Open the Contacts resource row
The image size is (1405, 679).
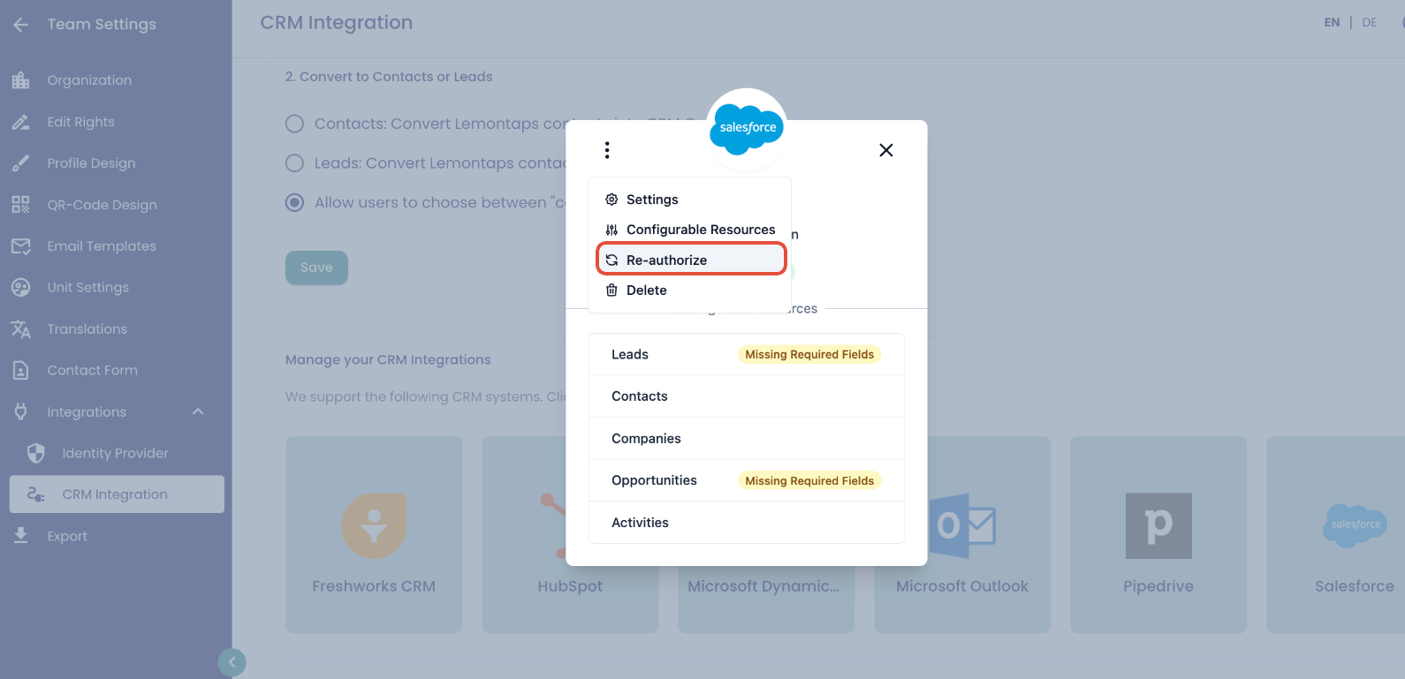[747, 396]
